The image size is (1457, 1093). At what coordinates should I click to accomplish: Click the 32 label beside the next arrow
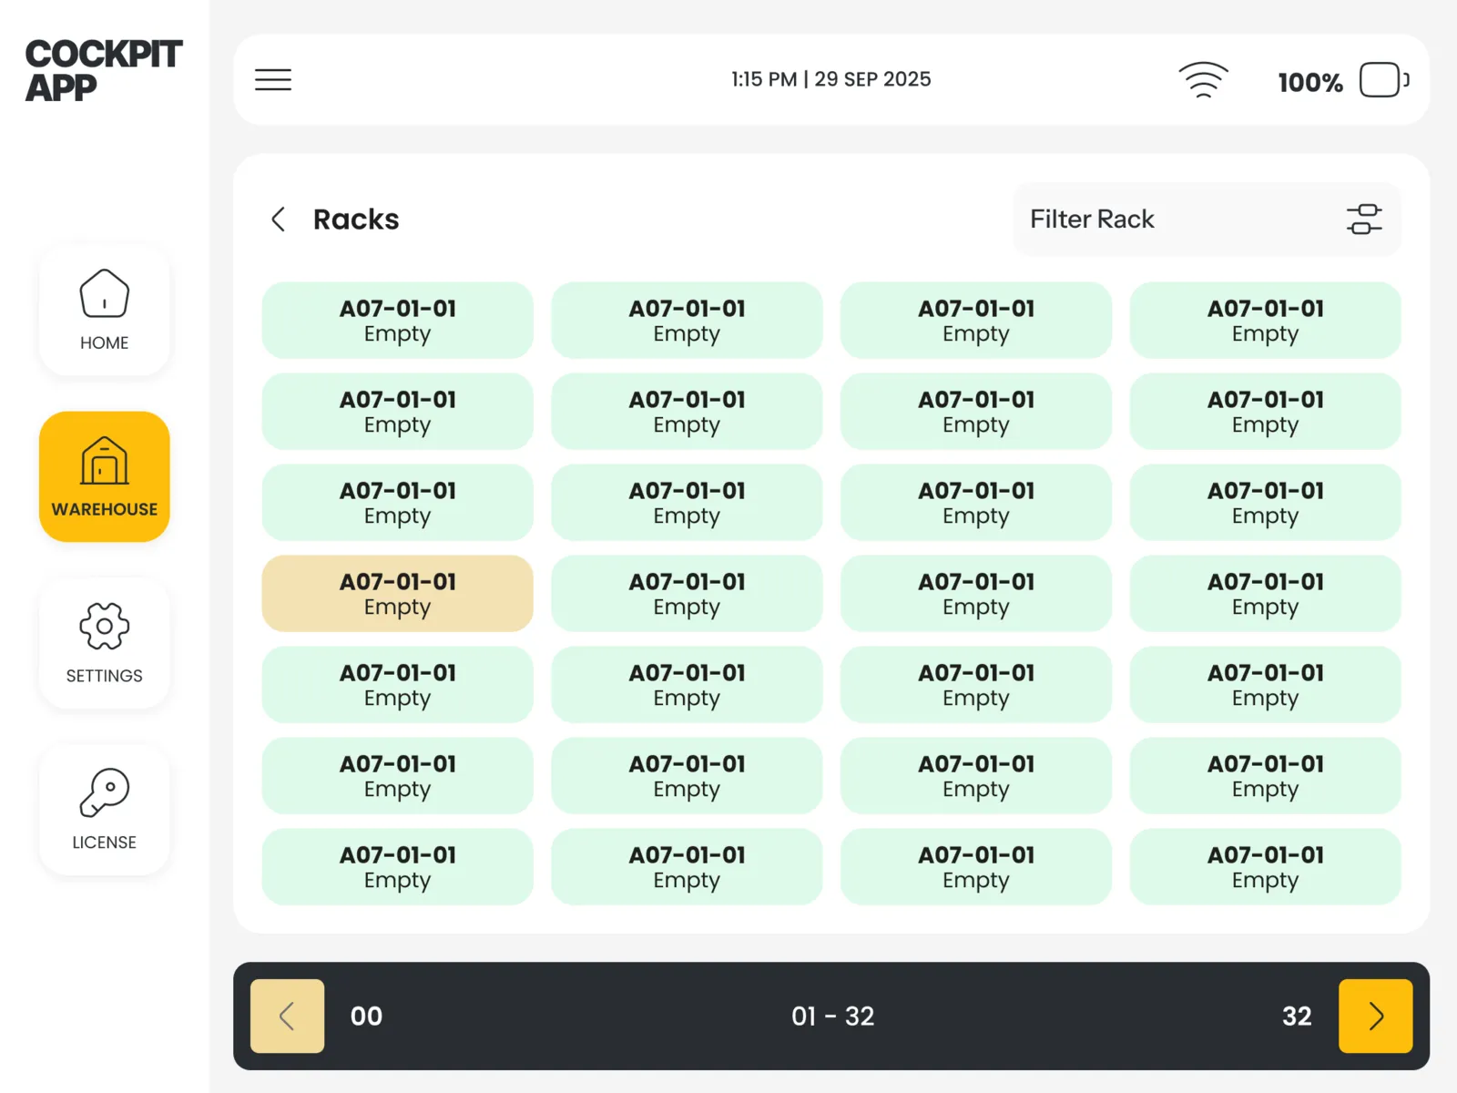click(1297, 1016)
